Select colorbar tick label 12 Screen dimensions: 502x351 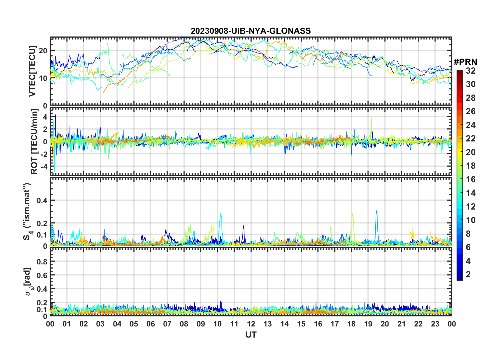(471, 206)
